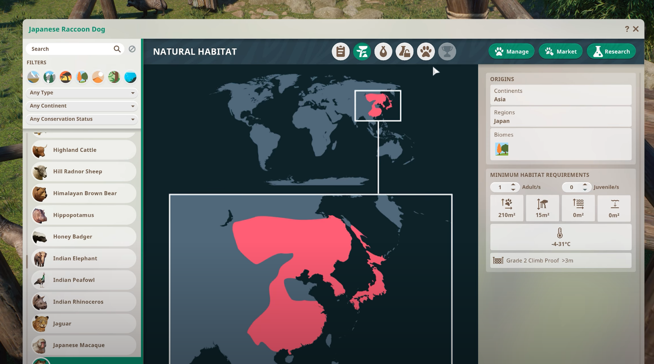The height and width of the screenshot is (364, 654).
Task: Click the water area wave-arrows tile
Action: pyautogui.click(x=578, y=208)
